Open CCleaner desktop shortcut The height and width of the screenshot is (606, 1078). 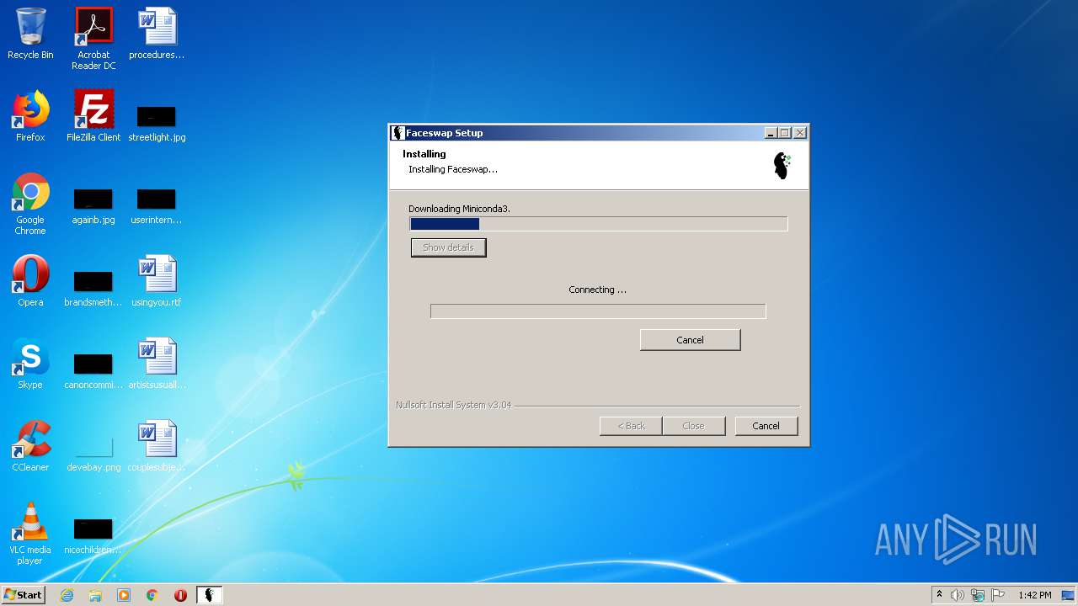[x=30, y=446]
